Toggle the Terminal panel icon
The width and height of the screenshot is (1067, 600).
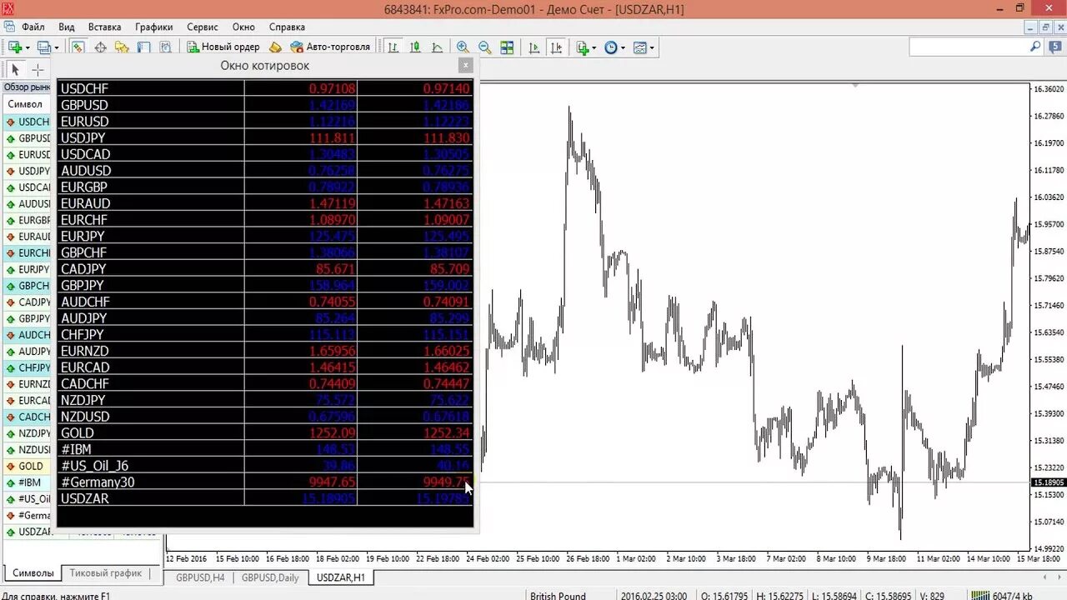[x=143, y=47]
